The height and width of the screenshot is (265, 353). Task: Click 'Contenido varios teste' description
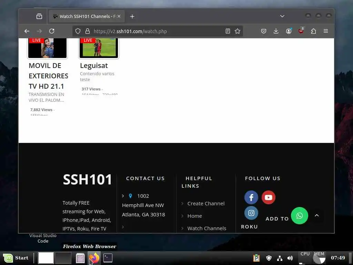(97, 77)
